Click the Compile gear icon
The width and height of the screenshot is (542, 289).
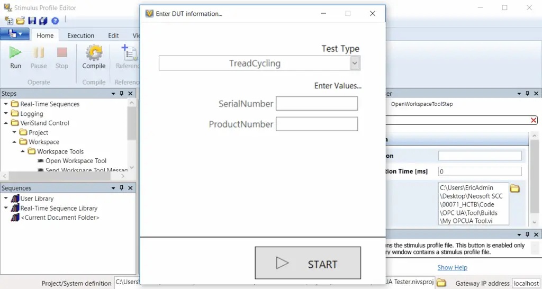[x=94, y=52]
